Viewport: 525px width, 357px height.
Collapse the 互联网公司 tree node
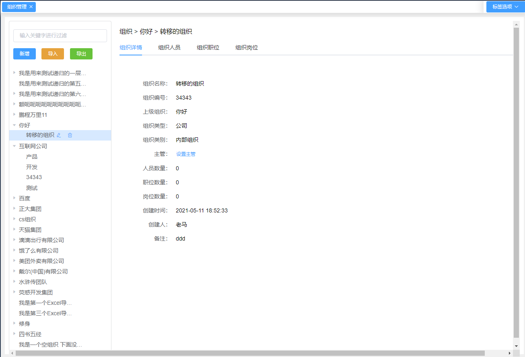tap(14, 146)
